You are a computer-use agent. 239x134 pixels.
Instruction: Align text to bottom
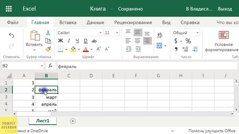(x=147, y=33)
